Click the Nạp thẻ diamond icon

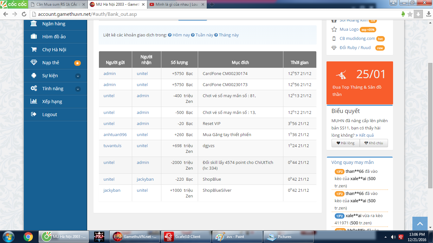[x=34, y=63]
